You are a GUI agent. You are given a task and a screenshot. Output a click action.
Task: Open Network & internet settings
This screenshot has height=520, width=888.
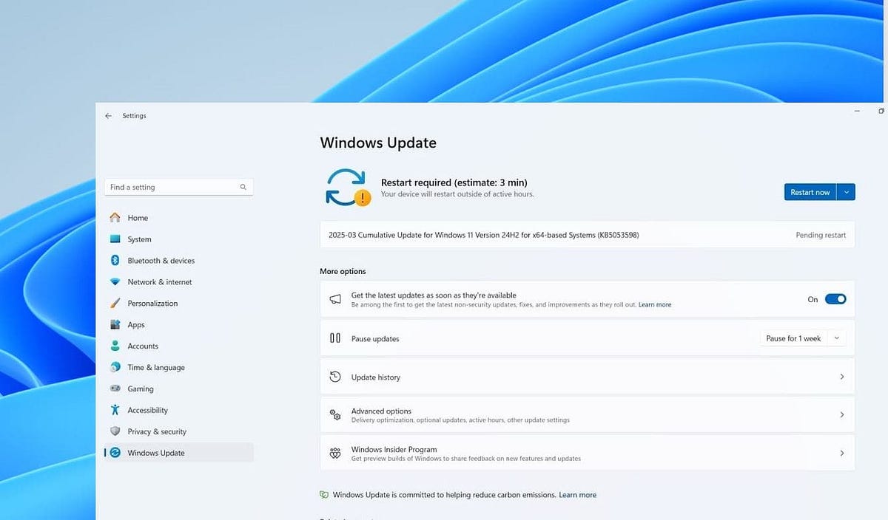[178, 282]
